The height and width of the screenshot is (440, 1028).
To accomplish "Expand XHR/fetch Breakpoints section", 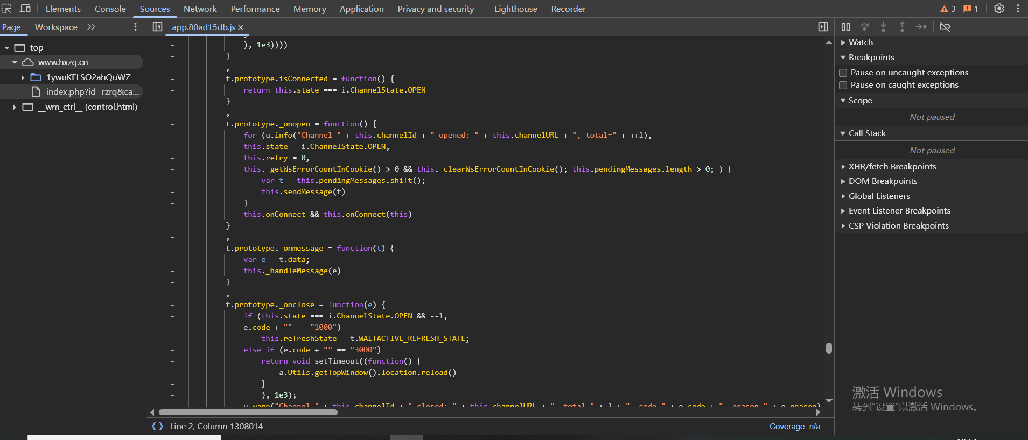I will [x=892, y=167].
